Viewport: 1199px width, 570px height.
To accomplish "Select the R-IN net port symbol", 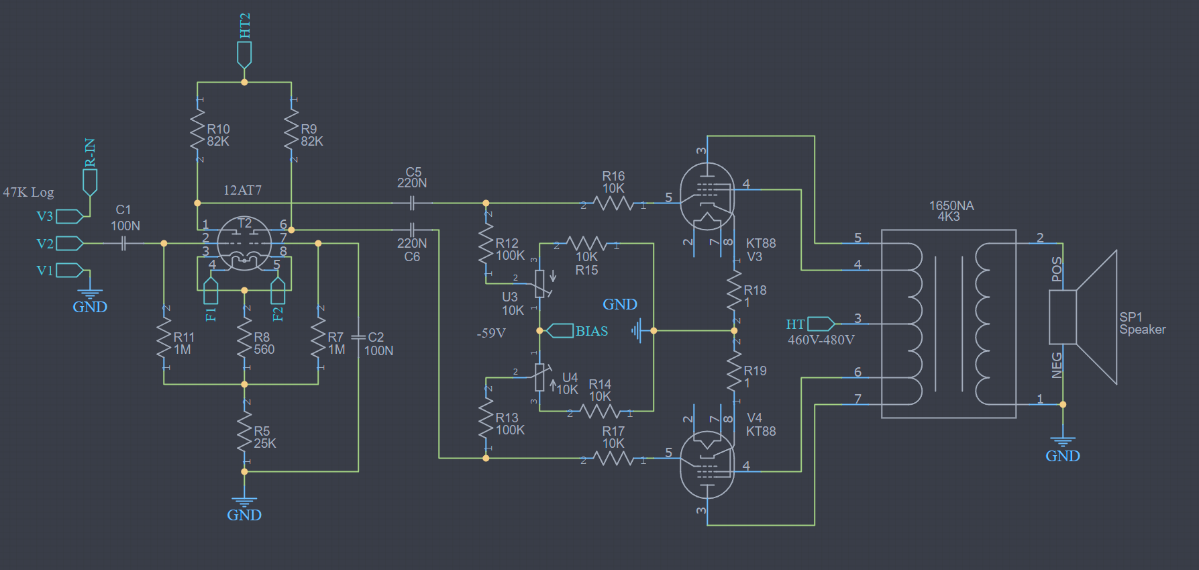I will 90,181.
